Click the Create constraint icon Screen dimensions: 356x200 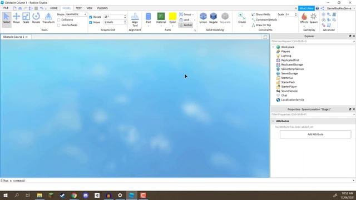242,17
